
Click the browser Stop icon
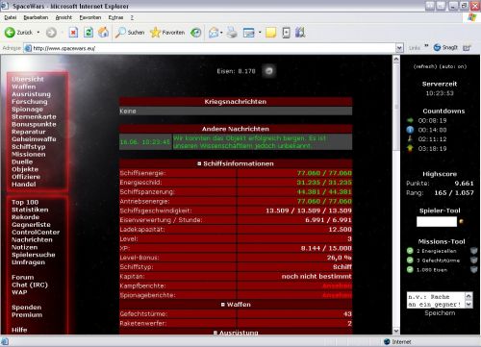coord(73,33)
